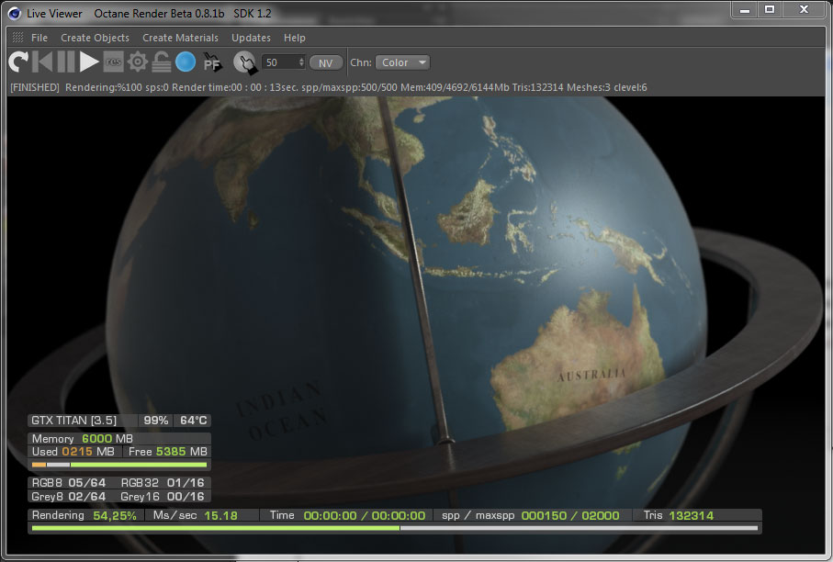Image resolution: width=833 pixels, height=562 pixels.
Task: Open the Create Materials menu
Action: point(180,38)
